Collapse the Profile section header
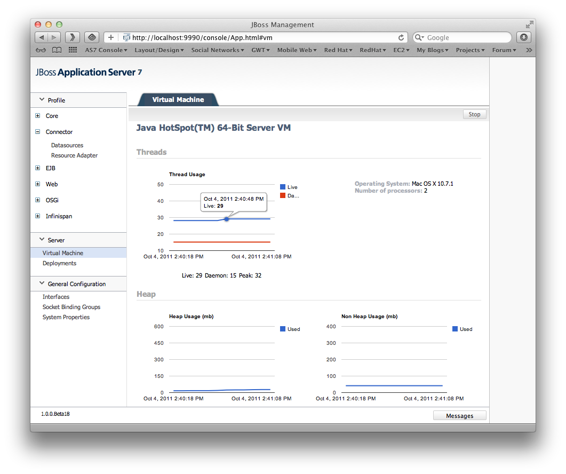 79,100
